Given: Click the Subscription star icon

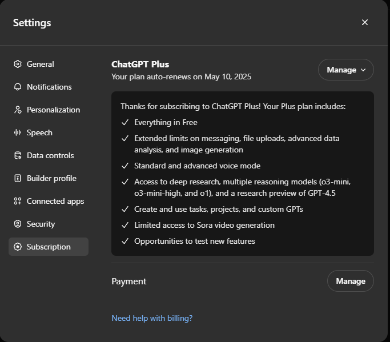Looking at the screenshot, I should [x=18, y=247].
